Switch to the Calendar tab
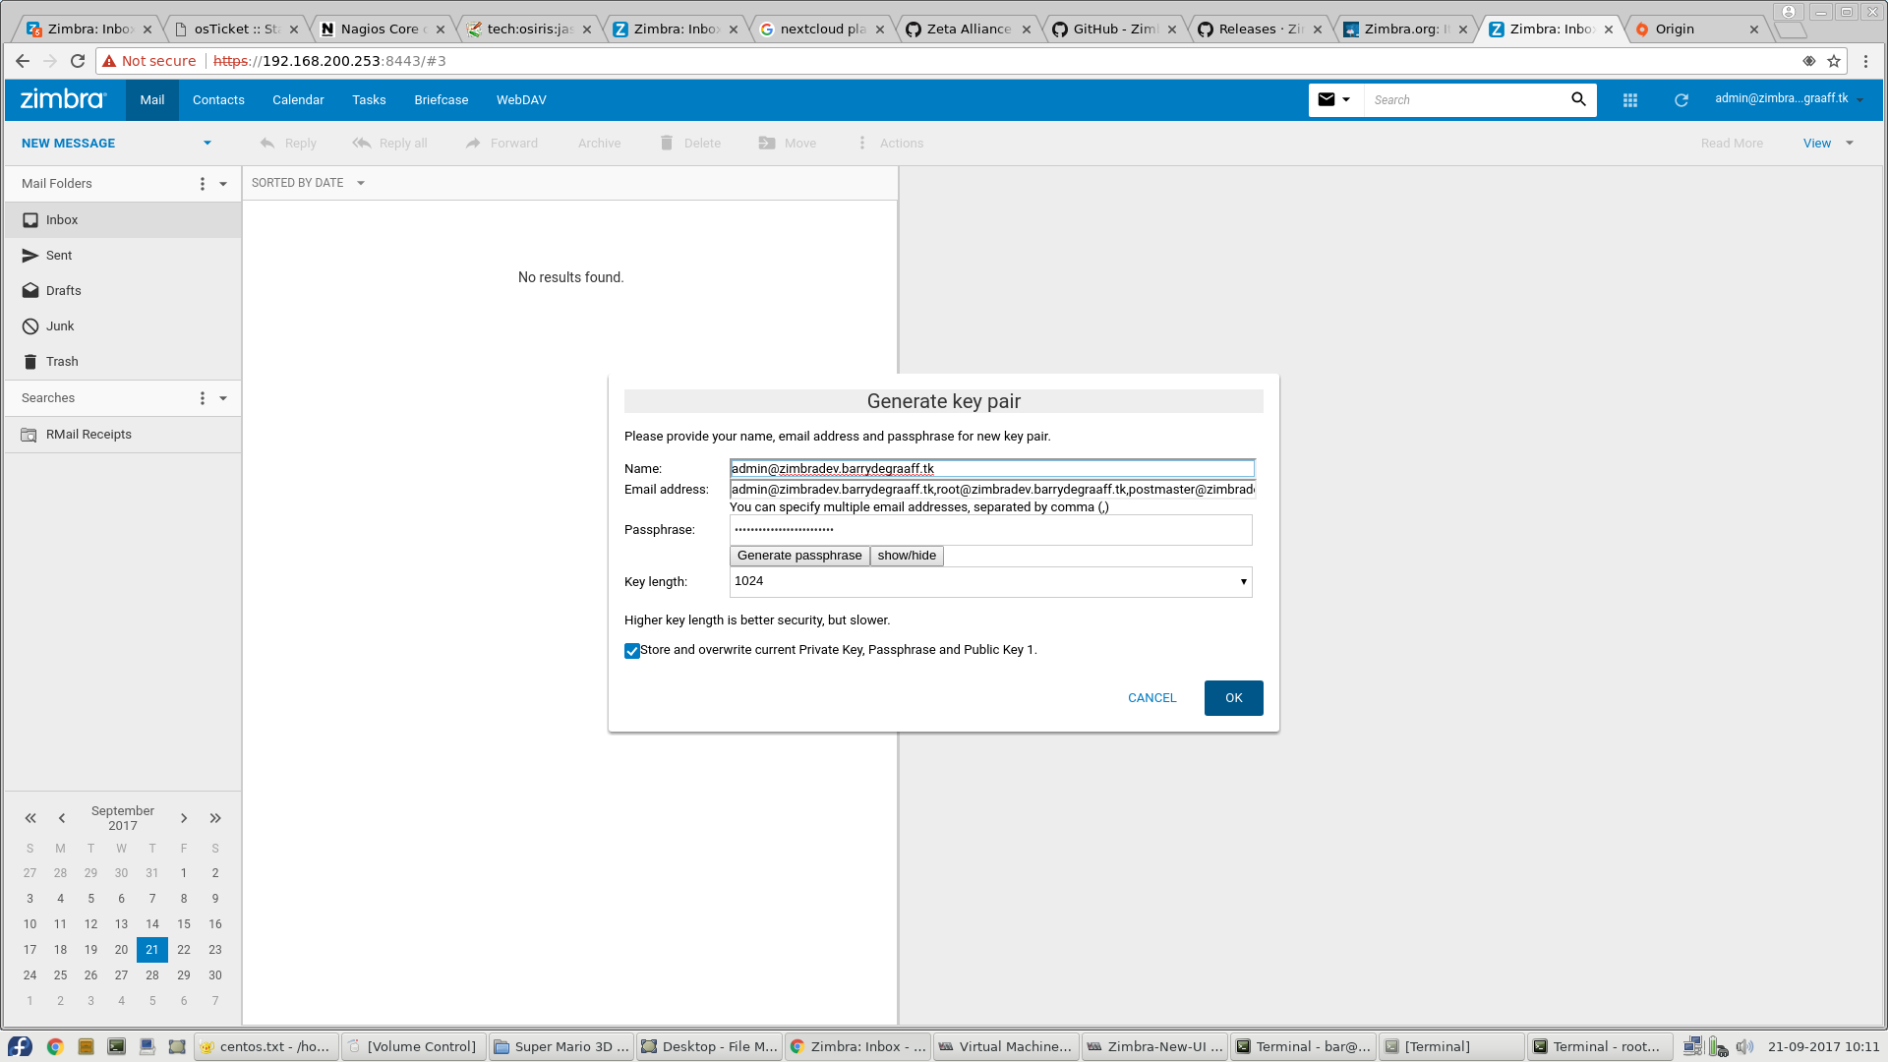Screen dimensions: 1888x1062 (x=298, y=100)
